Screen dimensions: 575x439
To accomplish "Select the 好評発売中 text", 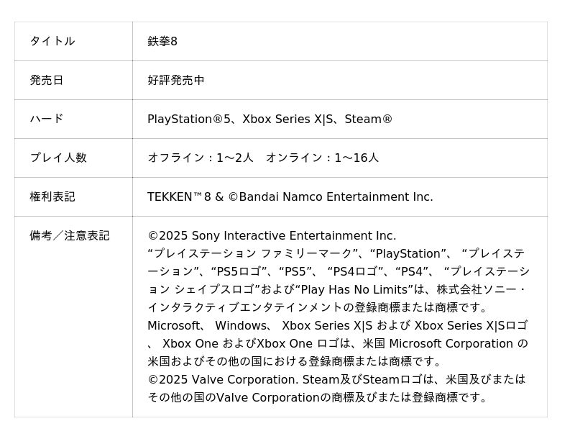I will [176, 80].
